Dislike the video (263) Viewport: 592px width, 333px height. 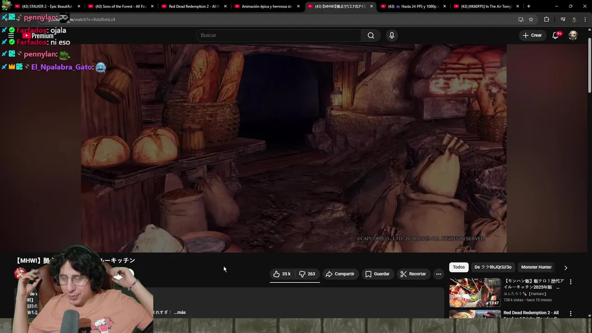coord(307,274)
